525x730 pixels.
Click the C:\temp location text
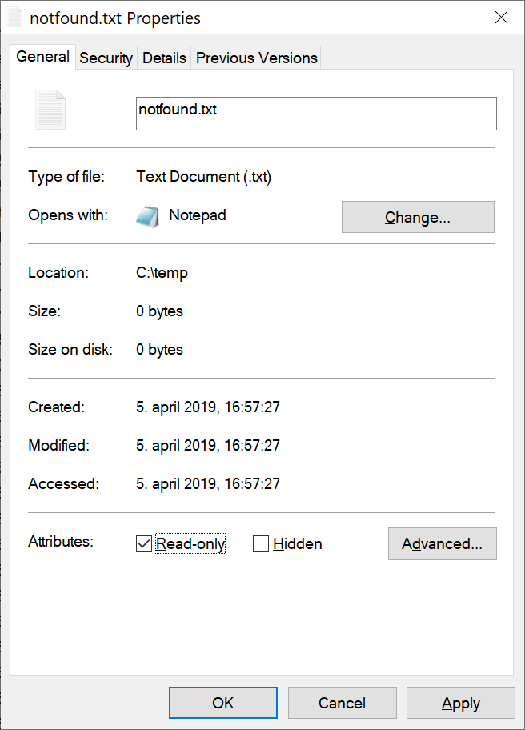tap(162, 272)
